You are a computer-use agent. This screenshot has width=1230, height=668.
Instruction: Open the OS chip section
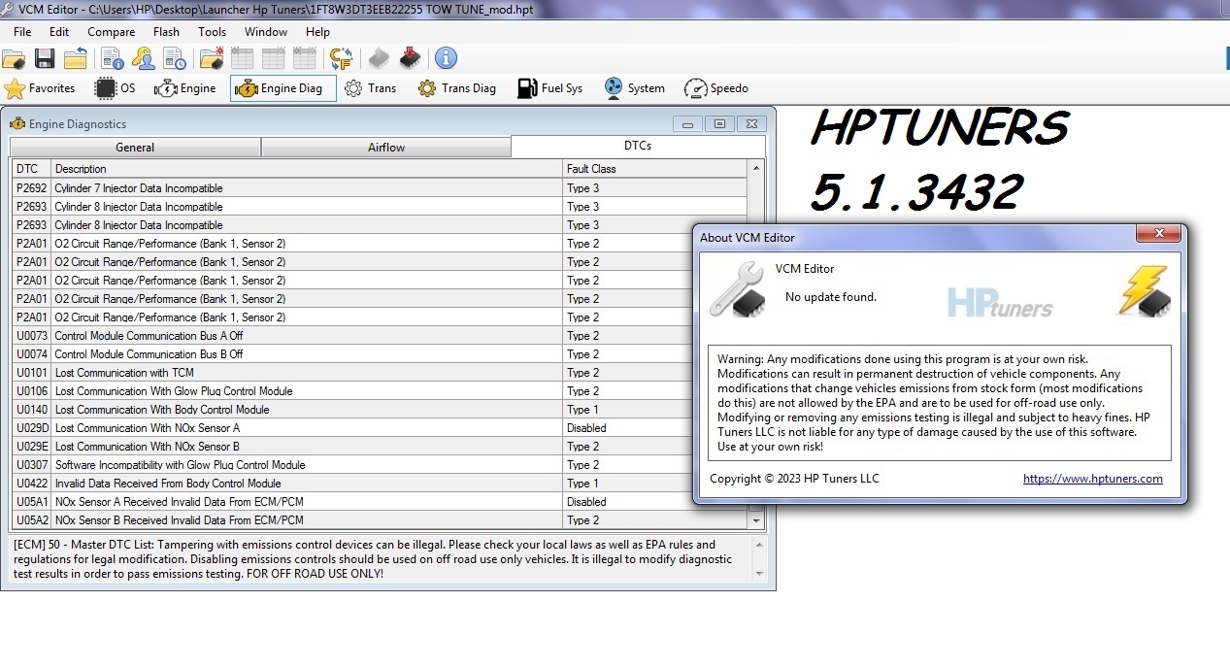116,88
